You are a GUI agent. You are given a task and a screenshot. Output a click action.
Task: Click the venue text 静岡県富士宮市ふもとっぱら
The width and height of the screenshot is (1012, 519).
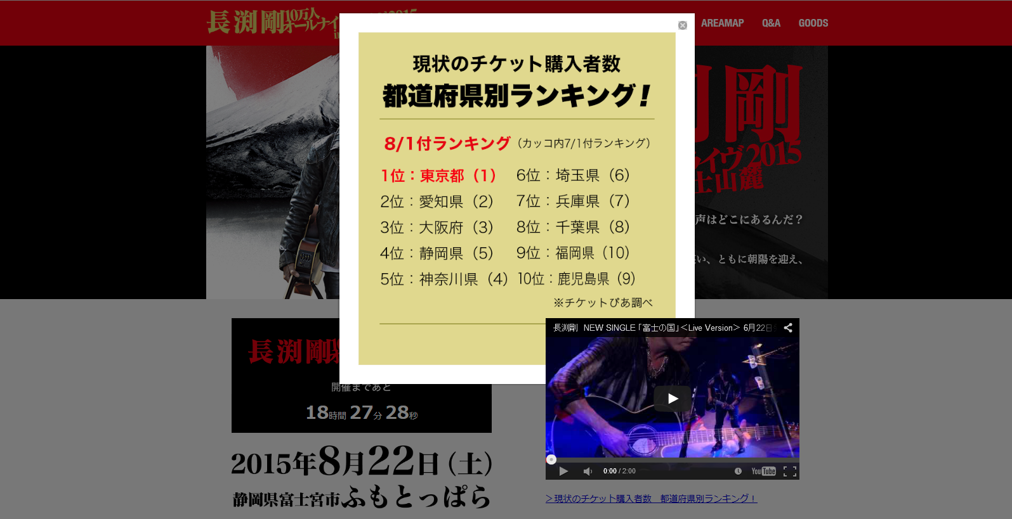[362, 497]
